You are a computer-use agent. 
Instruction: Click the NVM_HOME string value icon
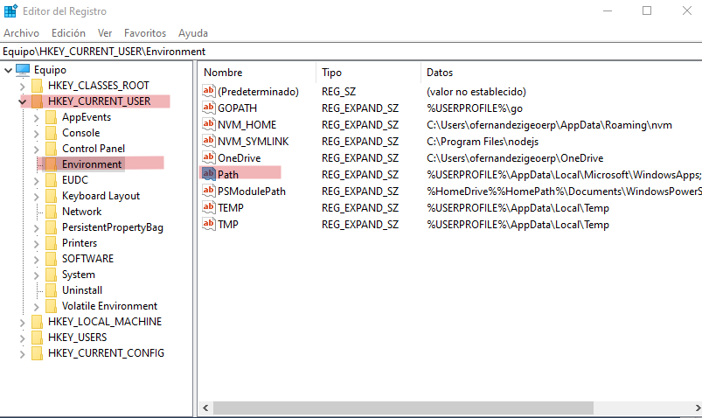point(209,124)
